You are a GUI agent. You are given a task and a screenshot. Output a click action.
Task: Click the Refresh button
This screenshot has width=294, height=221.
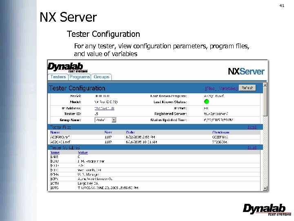coord(247,88)
